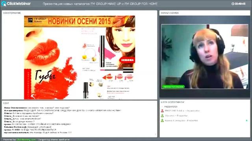Click the green user icon beside Slawomir
This screenshot has height=141, width=252.
tap(162, 116)
